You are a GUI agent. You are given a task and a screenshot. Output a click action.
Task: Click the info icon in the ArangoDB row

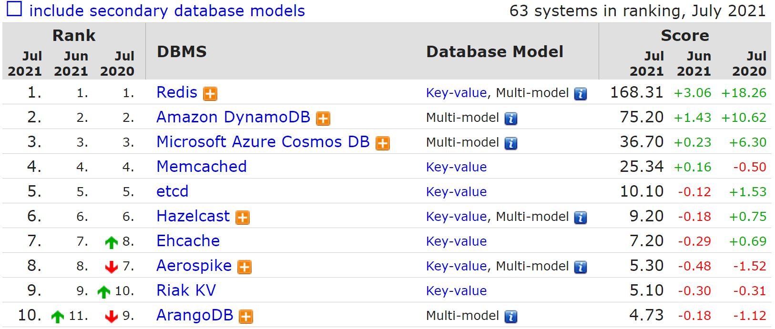[510, 317]
